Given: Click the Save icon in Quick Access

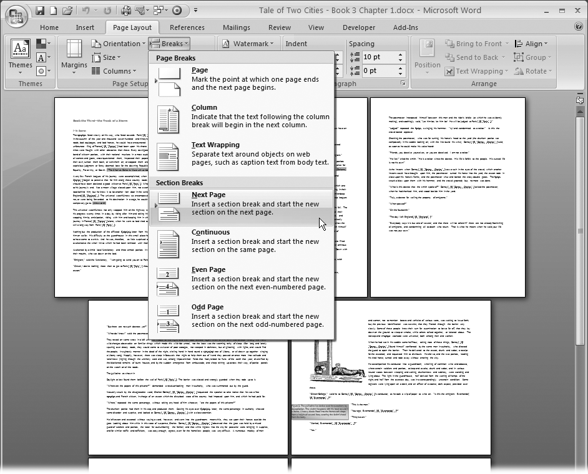Looking at the screenshot, I should tap(40, 11).
